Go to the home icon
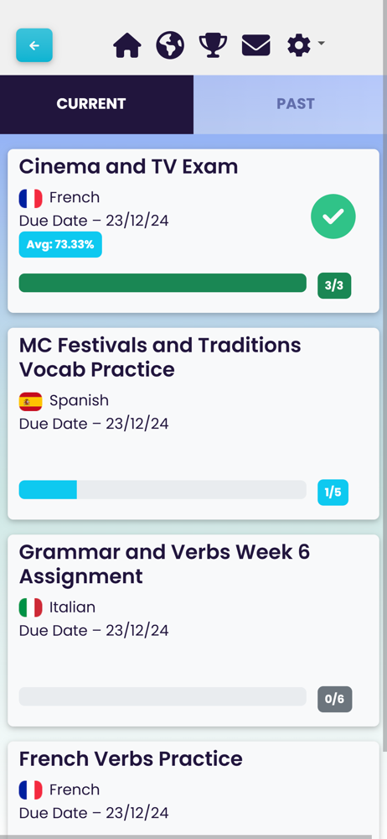The height and width of the screenshot is (839, 387). point(127,45)
